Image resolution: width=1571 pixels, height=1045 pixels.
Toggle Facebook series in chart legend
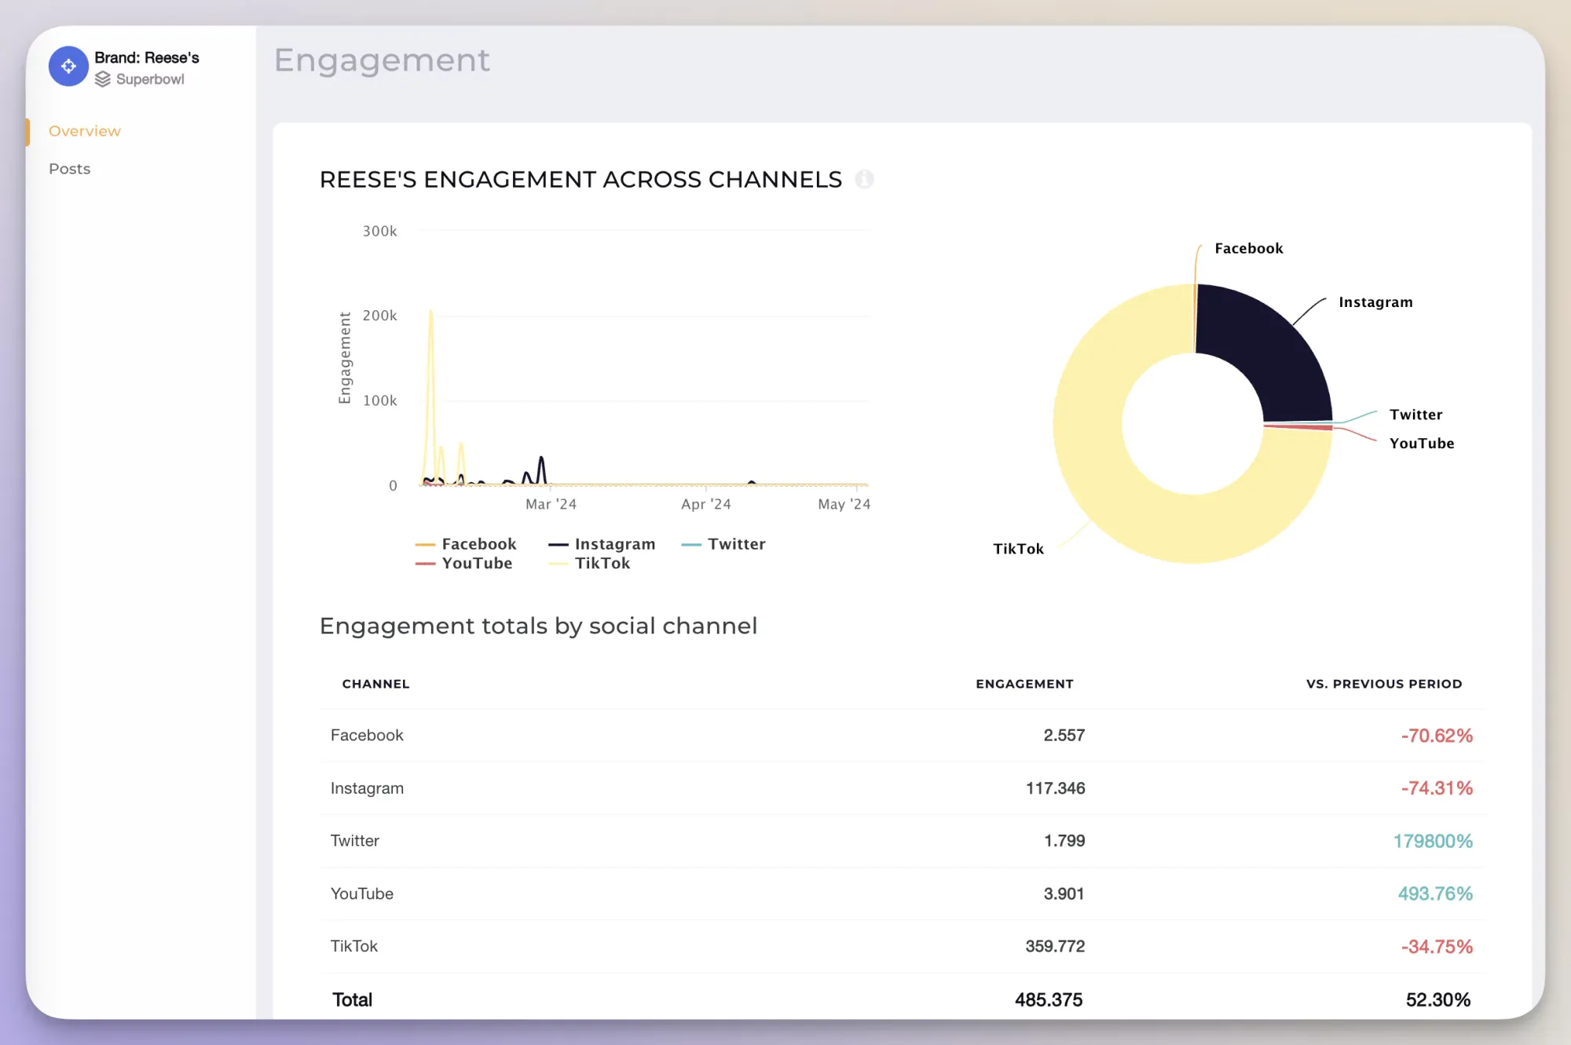pos(466,544)
